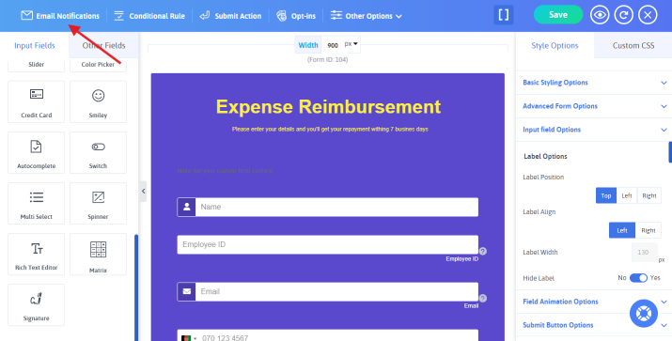Expand Advanced Form Options section
This screenshot has width=672, height=341.
(594, 106)
